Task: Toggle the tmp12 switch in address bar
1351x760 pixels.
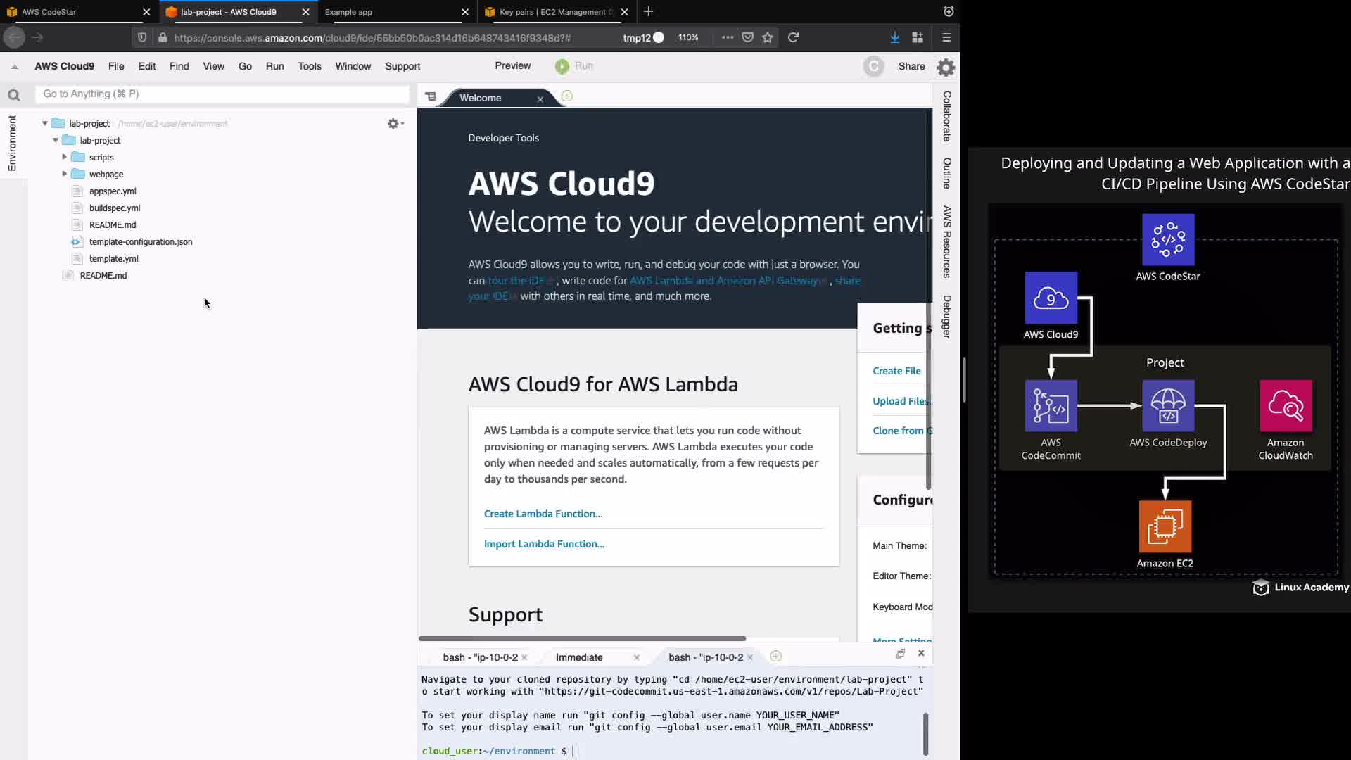Action: click(658, 37)
